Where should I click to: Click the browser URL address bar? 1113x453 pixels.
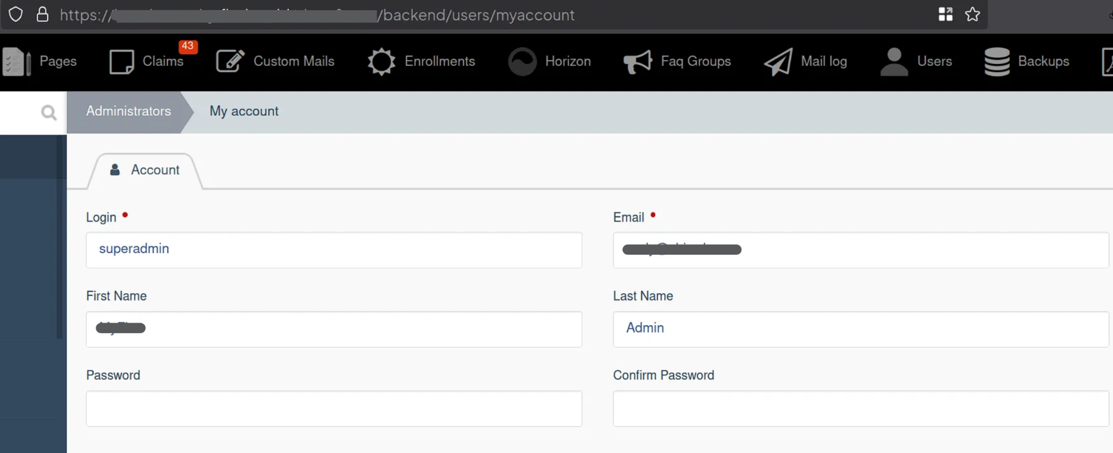tap(492, 15)
